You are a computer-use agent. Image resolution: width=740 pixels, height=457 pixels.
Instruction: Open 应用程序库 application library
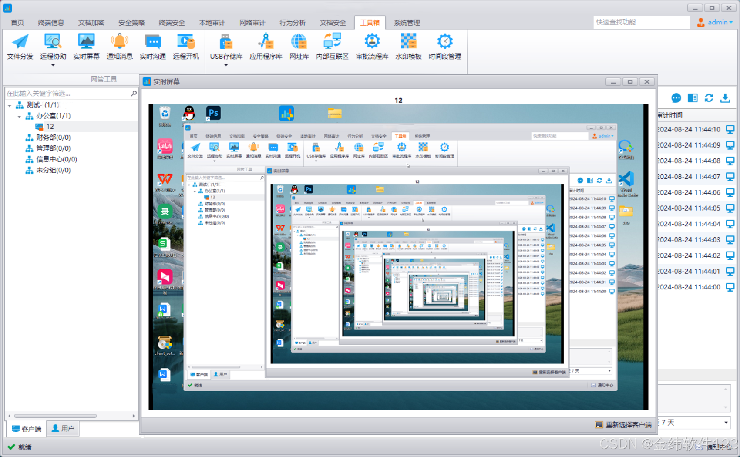coord(266,47)
